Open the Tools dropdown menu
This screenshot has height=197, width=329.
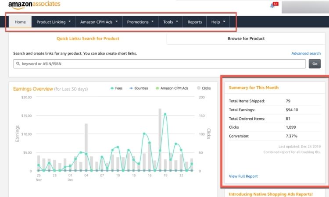coord(170,22)
